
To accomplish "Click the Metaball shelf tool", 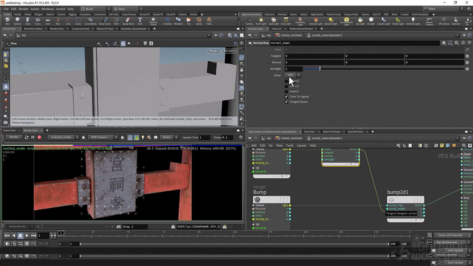I will 178,21.
